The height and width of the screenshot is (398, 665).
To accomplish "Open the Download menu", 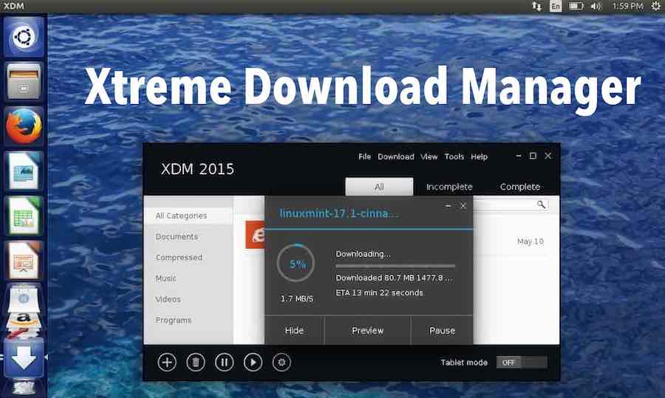I will (x=396, y=157).
